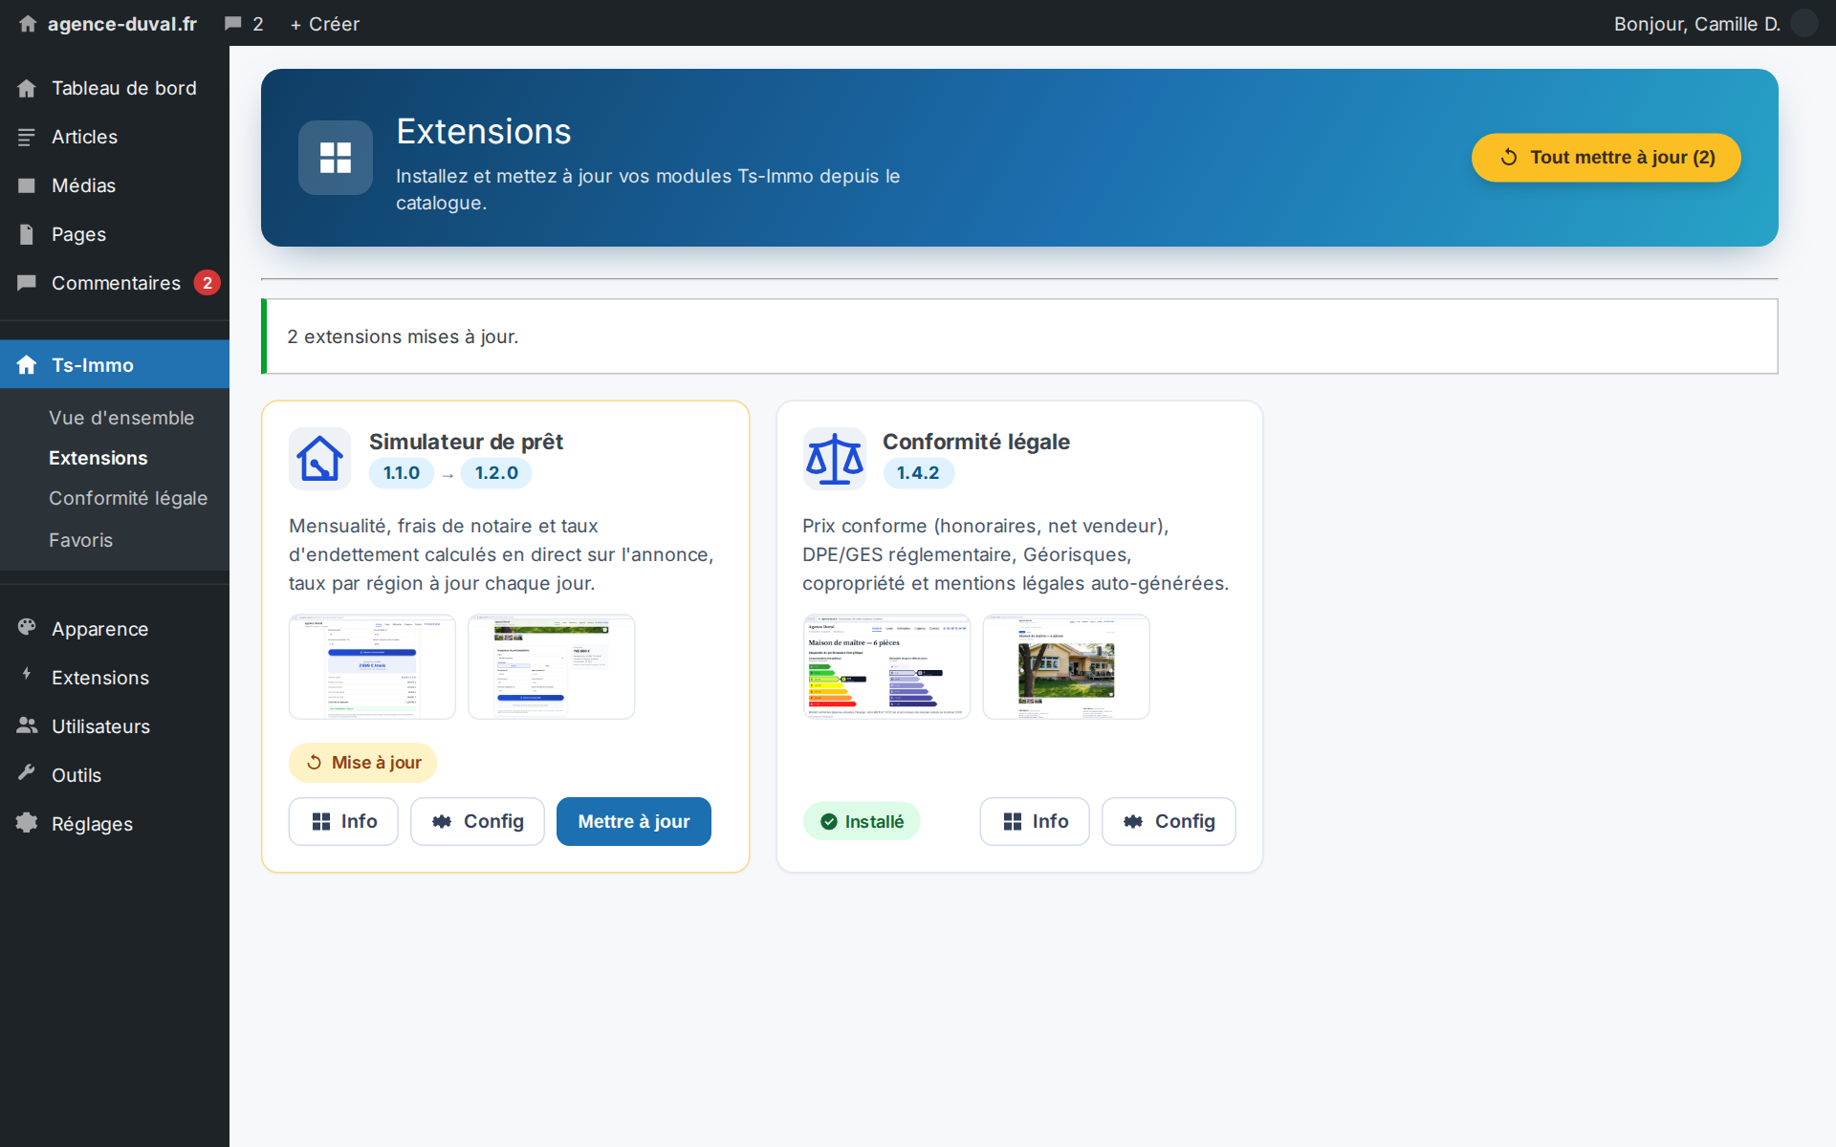Click Bonjour, Camille D. greeting

click(1697, 24)
